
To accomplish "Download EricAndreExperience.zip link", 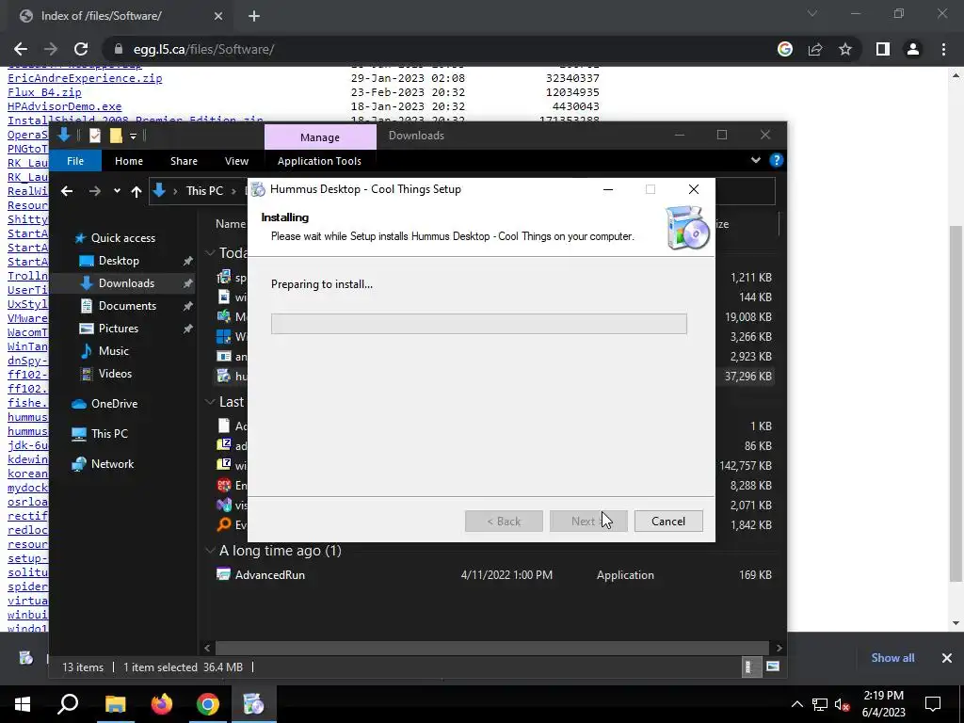I will (x=85, y=78).
